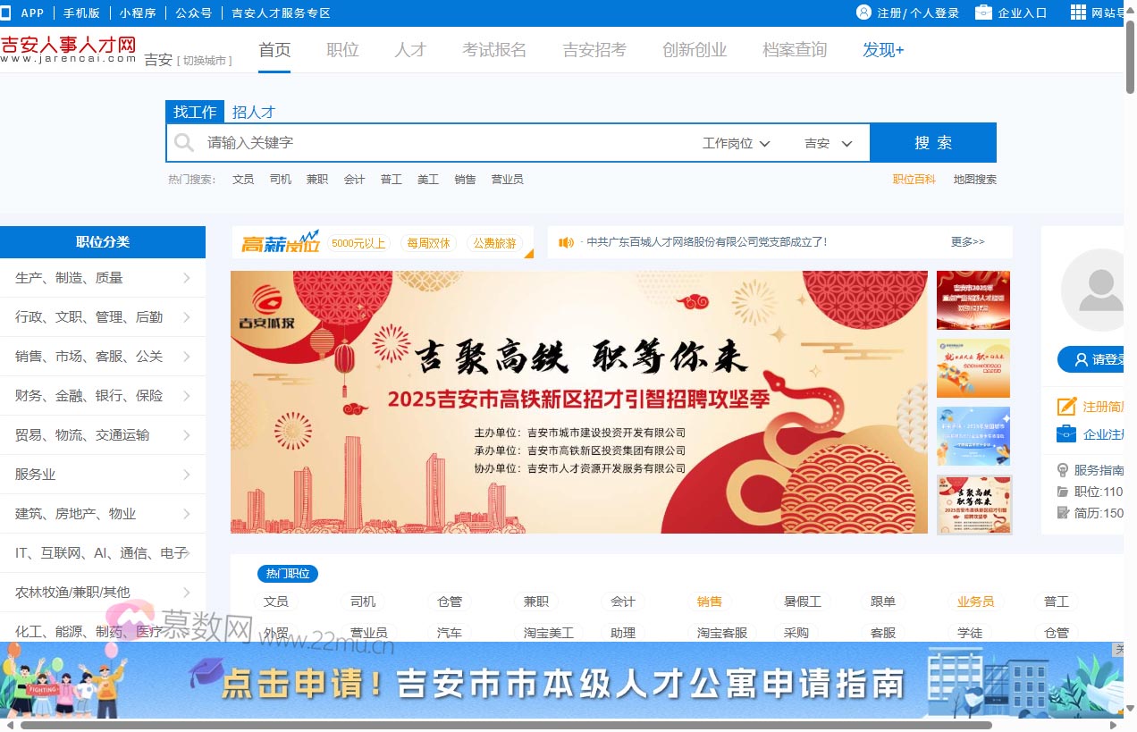1137x732 pixels.
Task: Expand the 生产、制造、质量 category
Action: 103,278
